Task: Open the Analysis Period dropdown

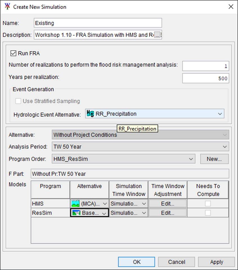Action: [225, 147]
